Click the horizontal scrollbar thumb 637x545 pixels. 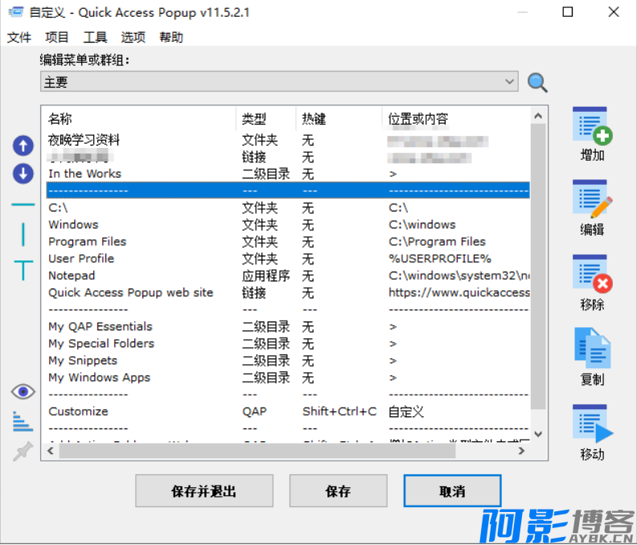tap(257, 451)
